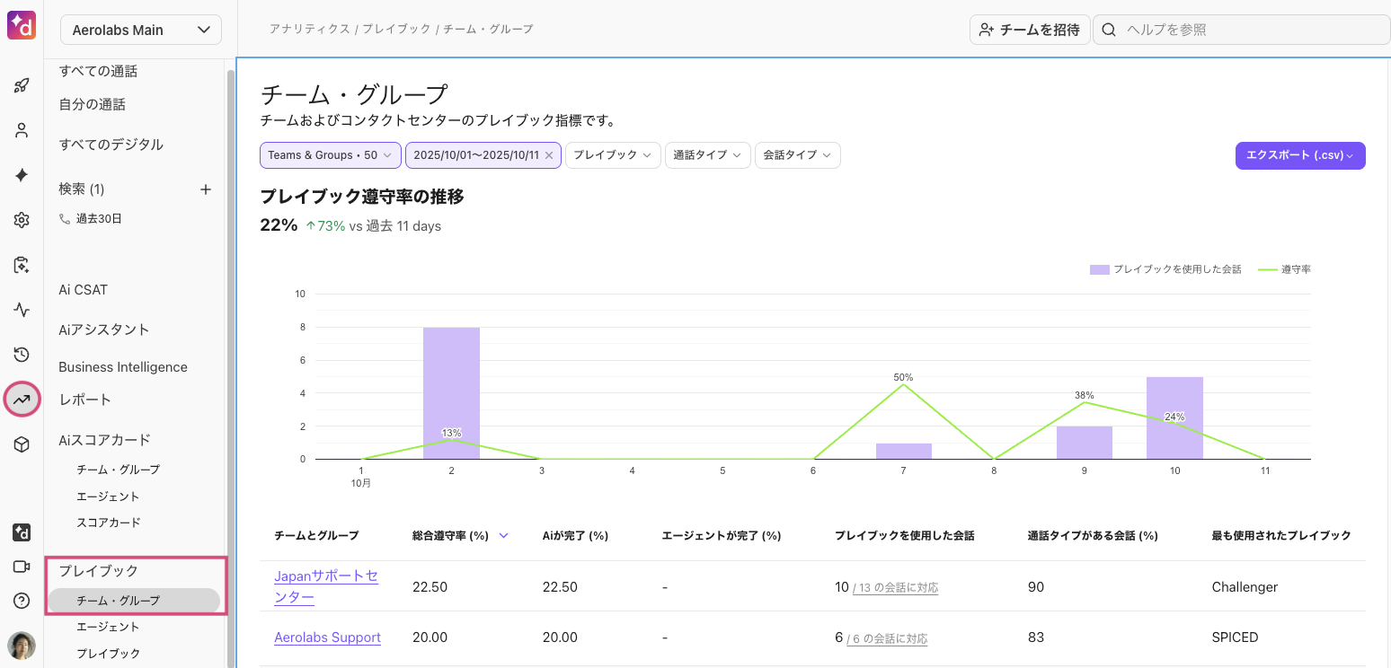Open the Ai sparkle icon in the left rail
This screenshot has height=668, width=1391.
[22, 175]
